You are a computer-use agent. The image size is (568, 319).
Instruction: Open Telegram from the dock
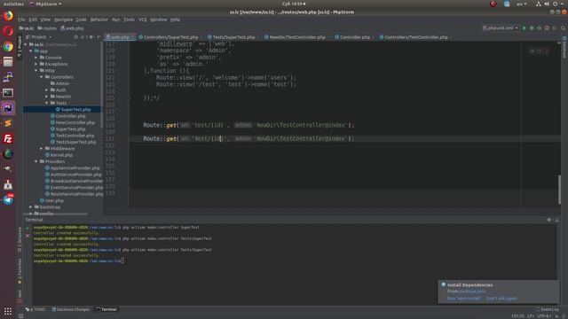[8, 200]
